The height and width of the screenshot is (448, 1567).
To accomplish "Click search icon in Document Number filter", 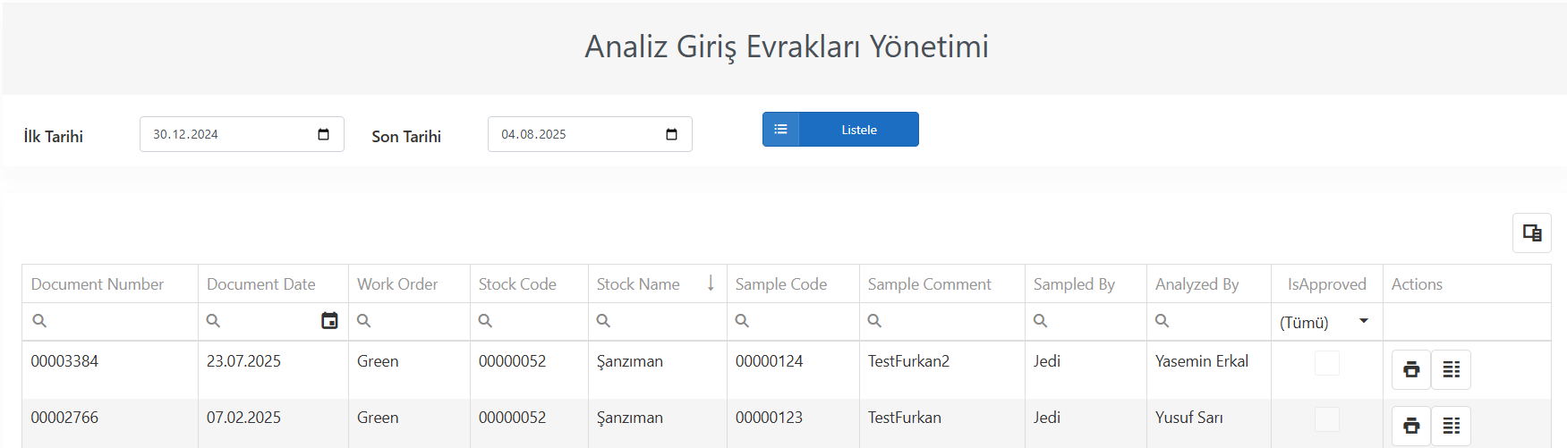I will pyautogui.click(x=39, y=320).
